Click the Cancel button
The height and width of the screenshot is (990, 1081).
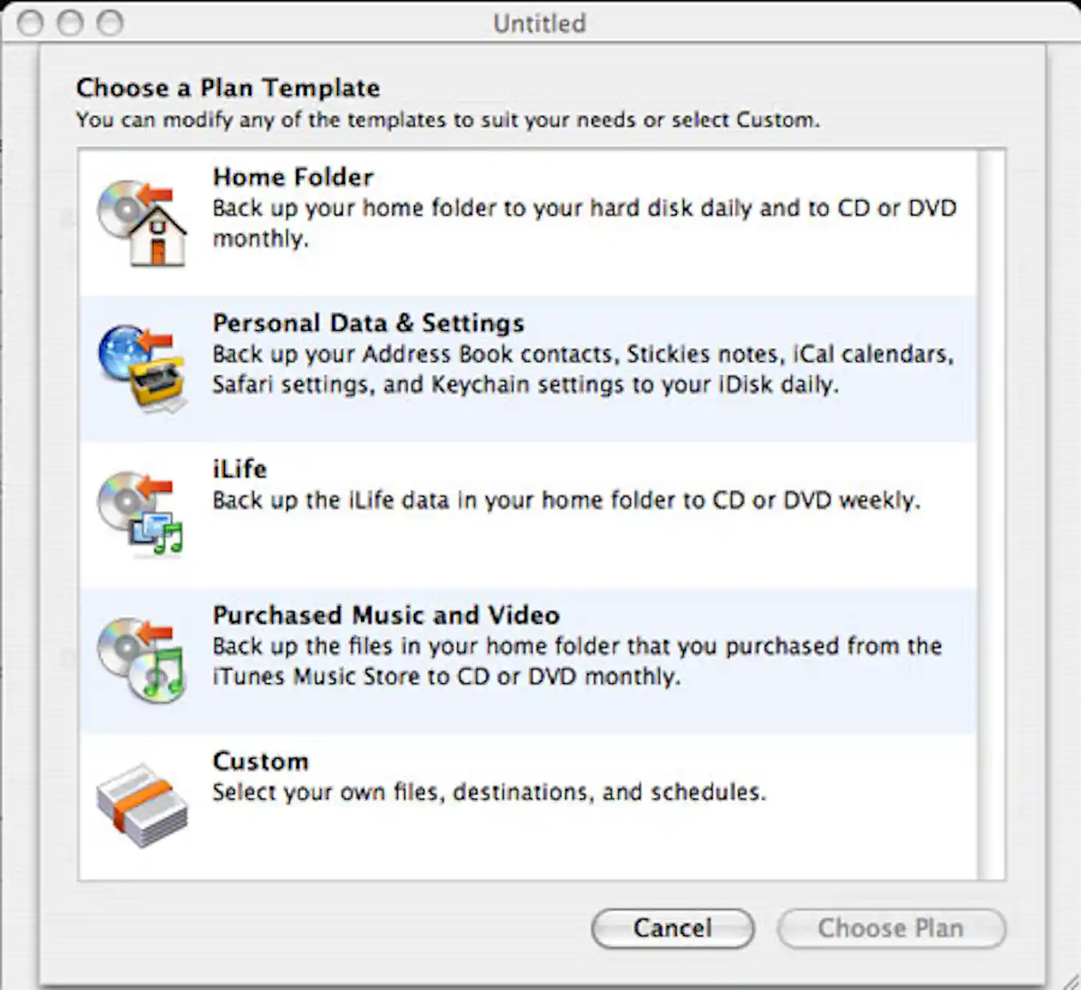pos(672,928)
